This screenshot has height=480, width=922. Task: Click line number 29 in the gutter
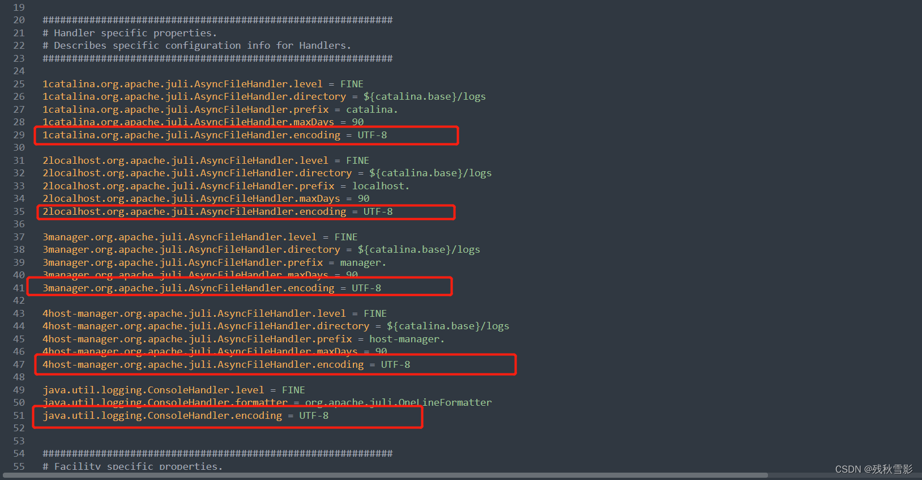19,135
